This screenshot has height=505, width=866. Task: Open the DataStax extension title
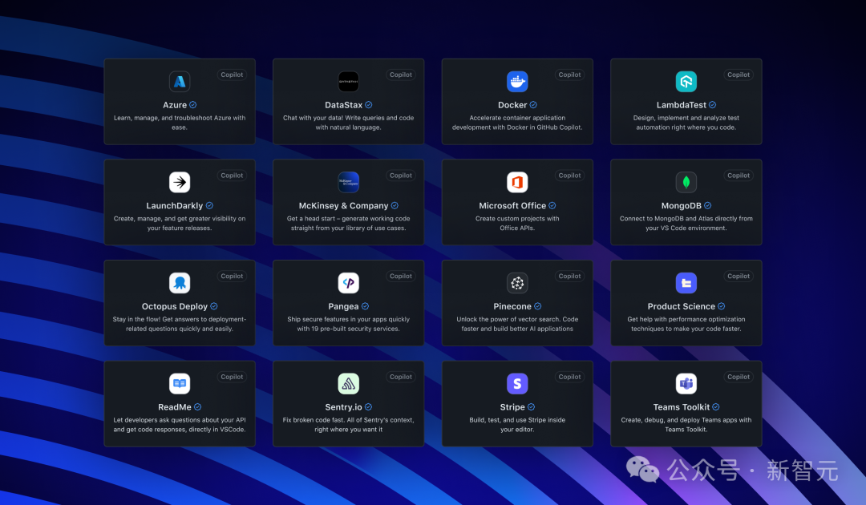343,105
